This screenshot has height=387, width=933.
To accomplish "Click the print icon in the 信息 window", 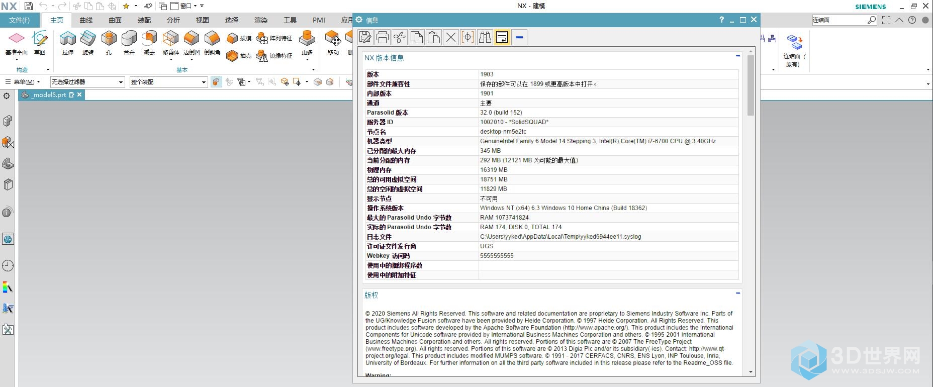I will (383, 37).
